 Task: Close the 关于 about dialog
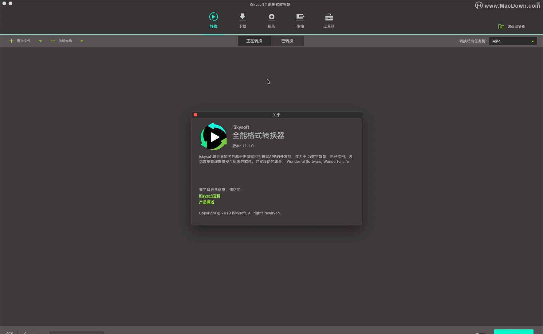tap(195, 115)
